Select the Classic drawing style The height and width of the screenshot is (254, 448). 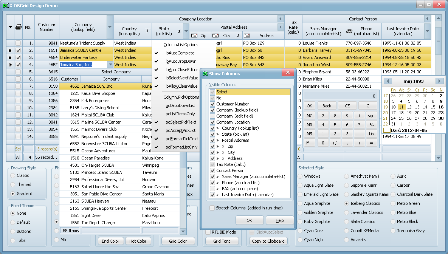tap(13, 175)
